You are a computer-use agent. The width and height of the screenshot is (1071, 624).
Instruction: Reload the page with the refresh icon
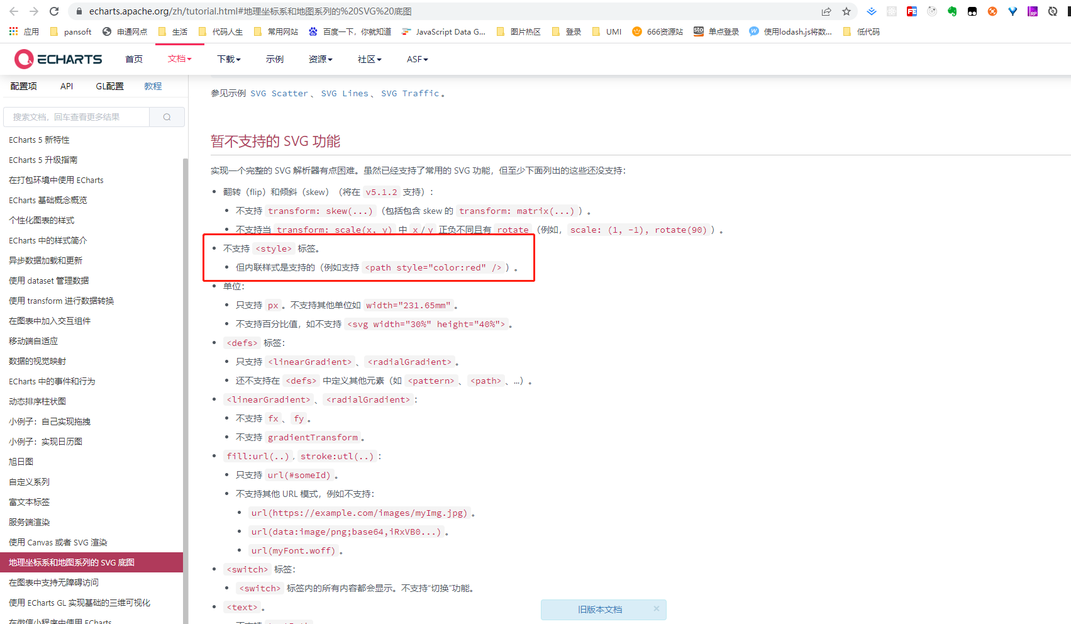coord(53,11)
